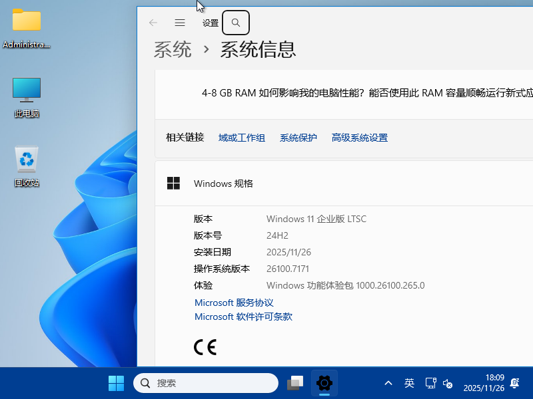
Task: Open the Windows Start button
Action: click(x=116, y=383)
